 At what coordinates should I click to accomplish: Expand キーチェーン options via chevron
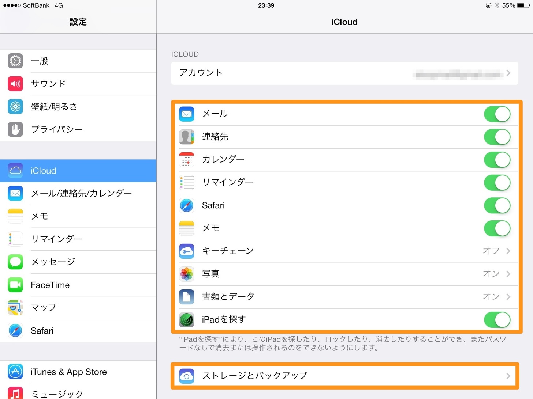508,251
